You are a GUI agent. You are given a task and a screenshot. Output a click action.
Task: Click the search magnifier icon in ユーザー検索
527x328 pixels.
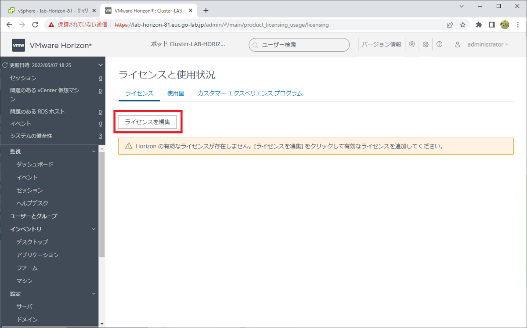click(x=256, y=45)
